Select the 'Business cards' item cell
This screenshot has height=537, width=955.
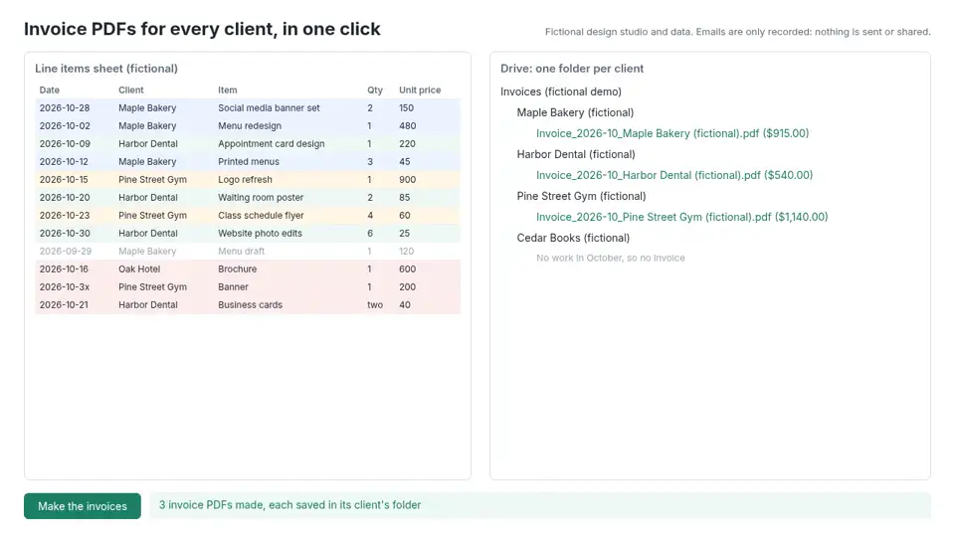tap(250, 305)
